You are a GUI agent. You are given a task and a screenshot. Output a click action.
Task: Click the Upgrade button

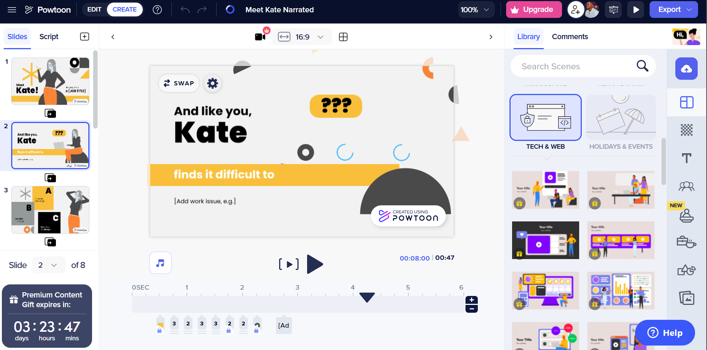tap(534, 10)
